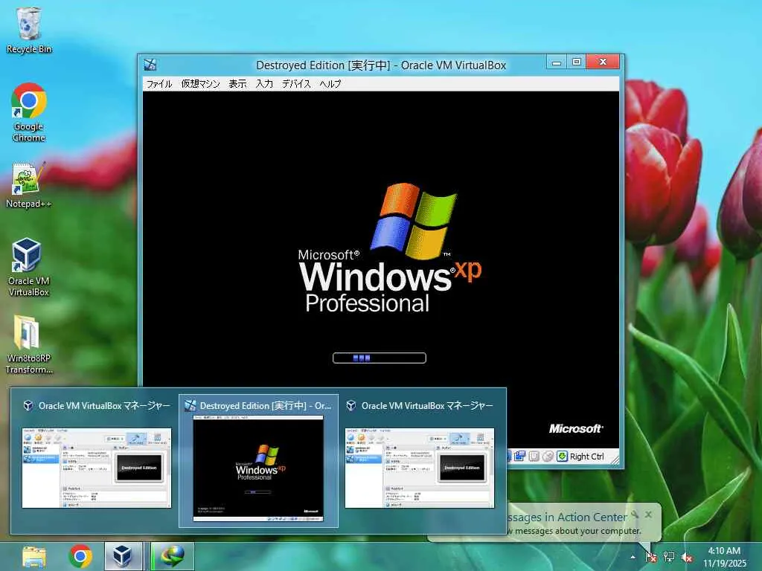
Task: Click the taskbar clock showing 4:10 AM
Action: 724,557
